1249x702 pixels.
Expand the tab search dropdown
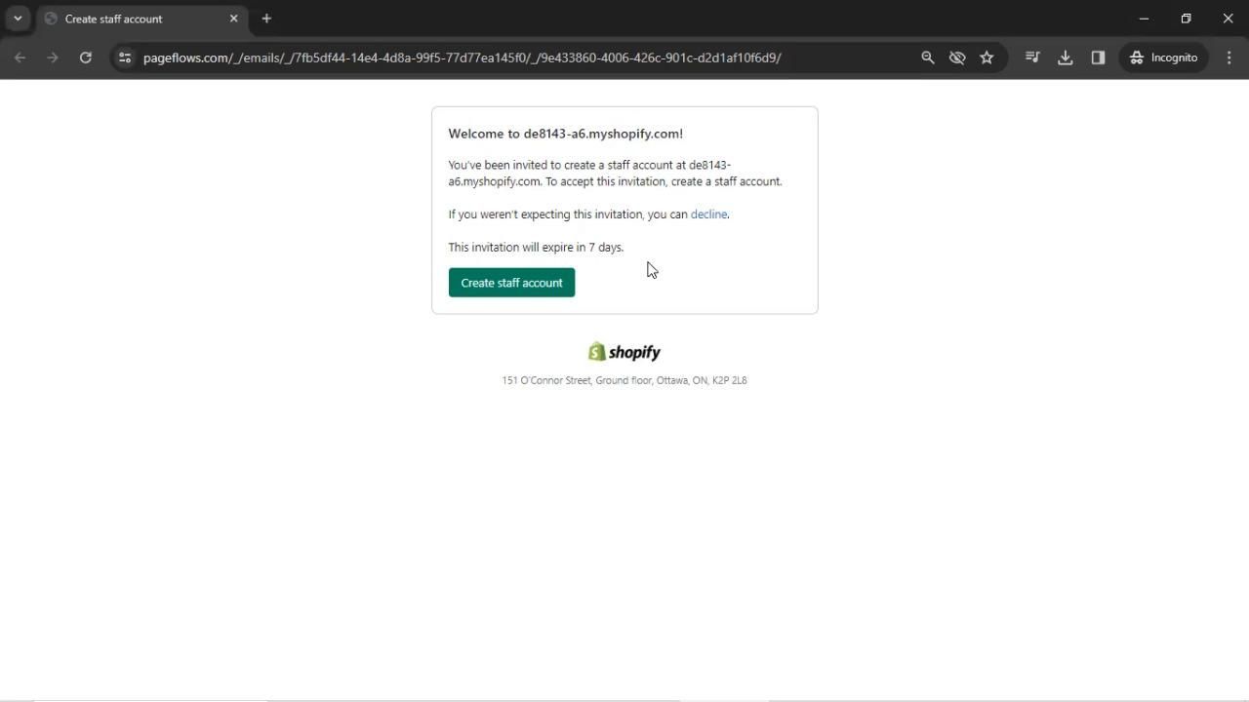(x=18, y=19)
